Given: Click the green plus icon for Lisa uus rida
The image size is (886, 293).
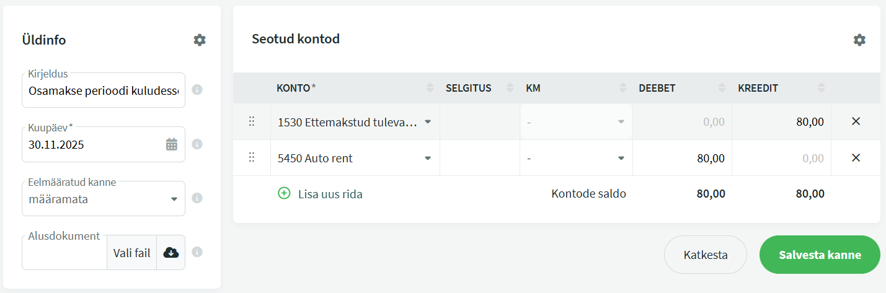Looking at the screenshot, I should (284, 193).
